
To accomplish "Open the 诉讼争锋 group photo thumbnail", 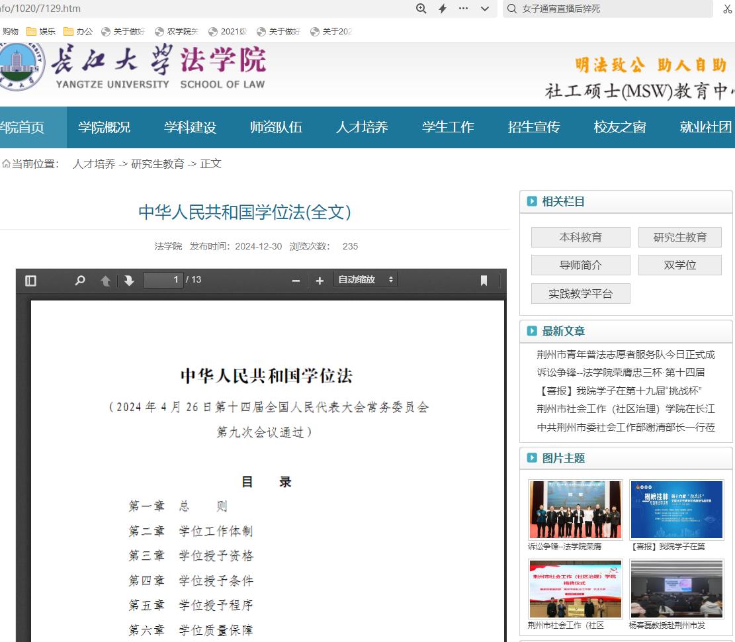I will coord(575,509).
